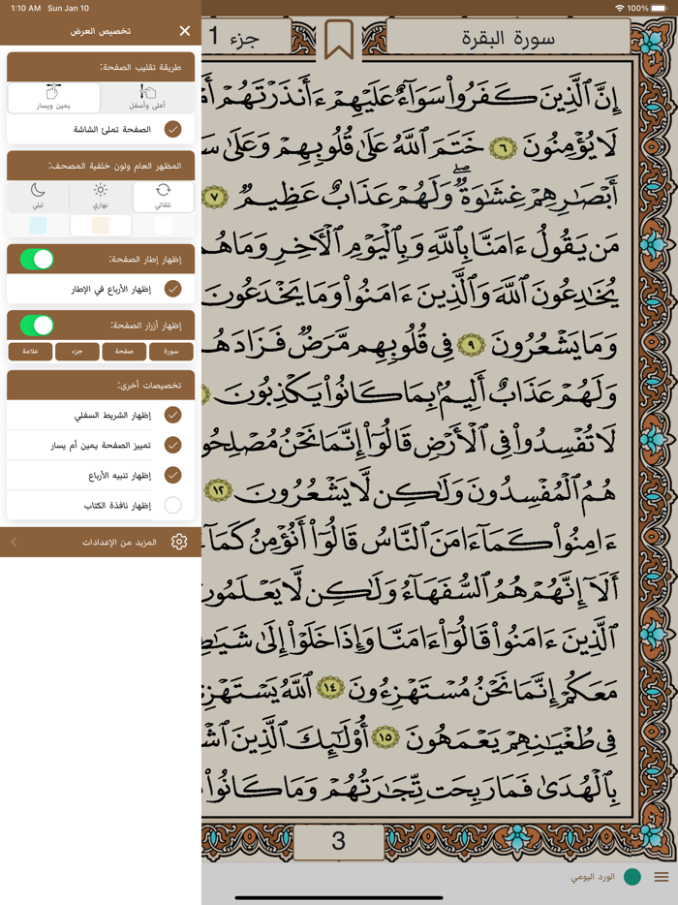Uncheck تمييز الصفحة يمين أم يسار

[x=172, y=445]
